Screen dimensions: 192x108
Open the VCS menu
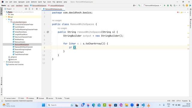point(54,2)
